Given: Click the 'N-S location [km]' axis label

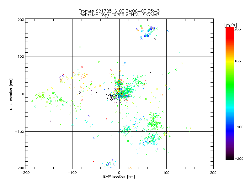Looking at the screenshot, I should [11, 94].
